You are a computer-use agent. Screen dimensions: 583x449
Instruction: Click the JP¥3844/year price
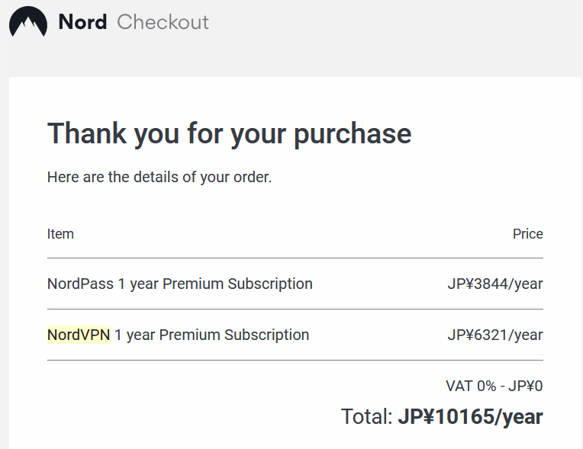click(495, 284)
